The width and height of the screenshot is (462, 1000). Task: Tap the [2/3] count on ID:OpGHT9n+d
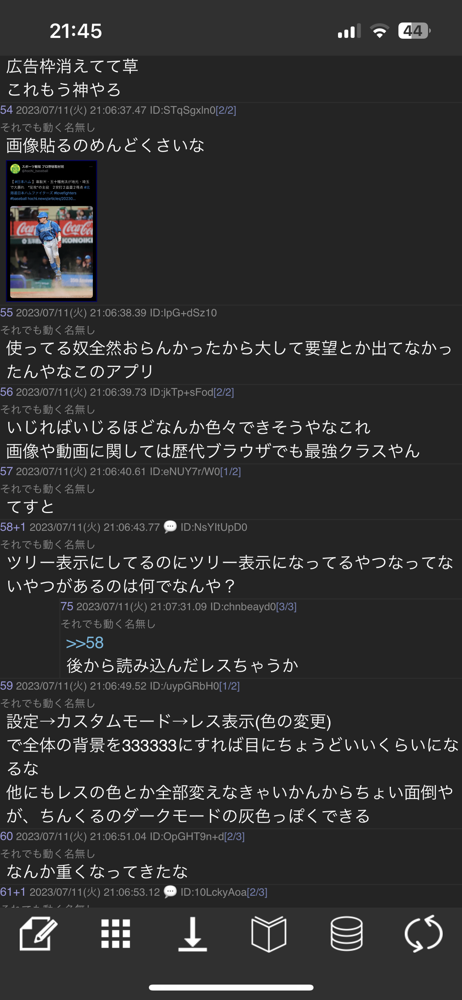(235, 836)
